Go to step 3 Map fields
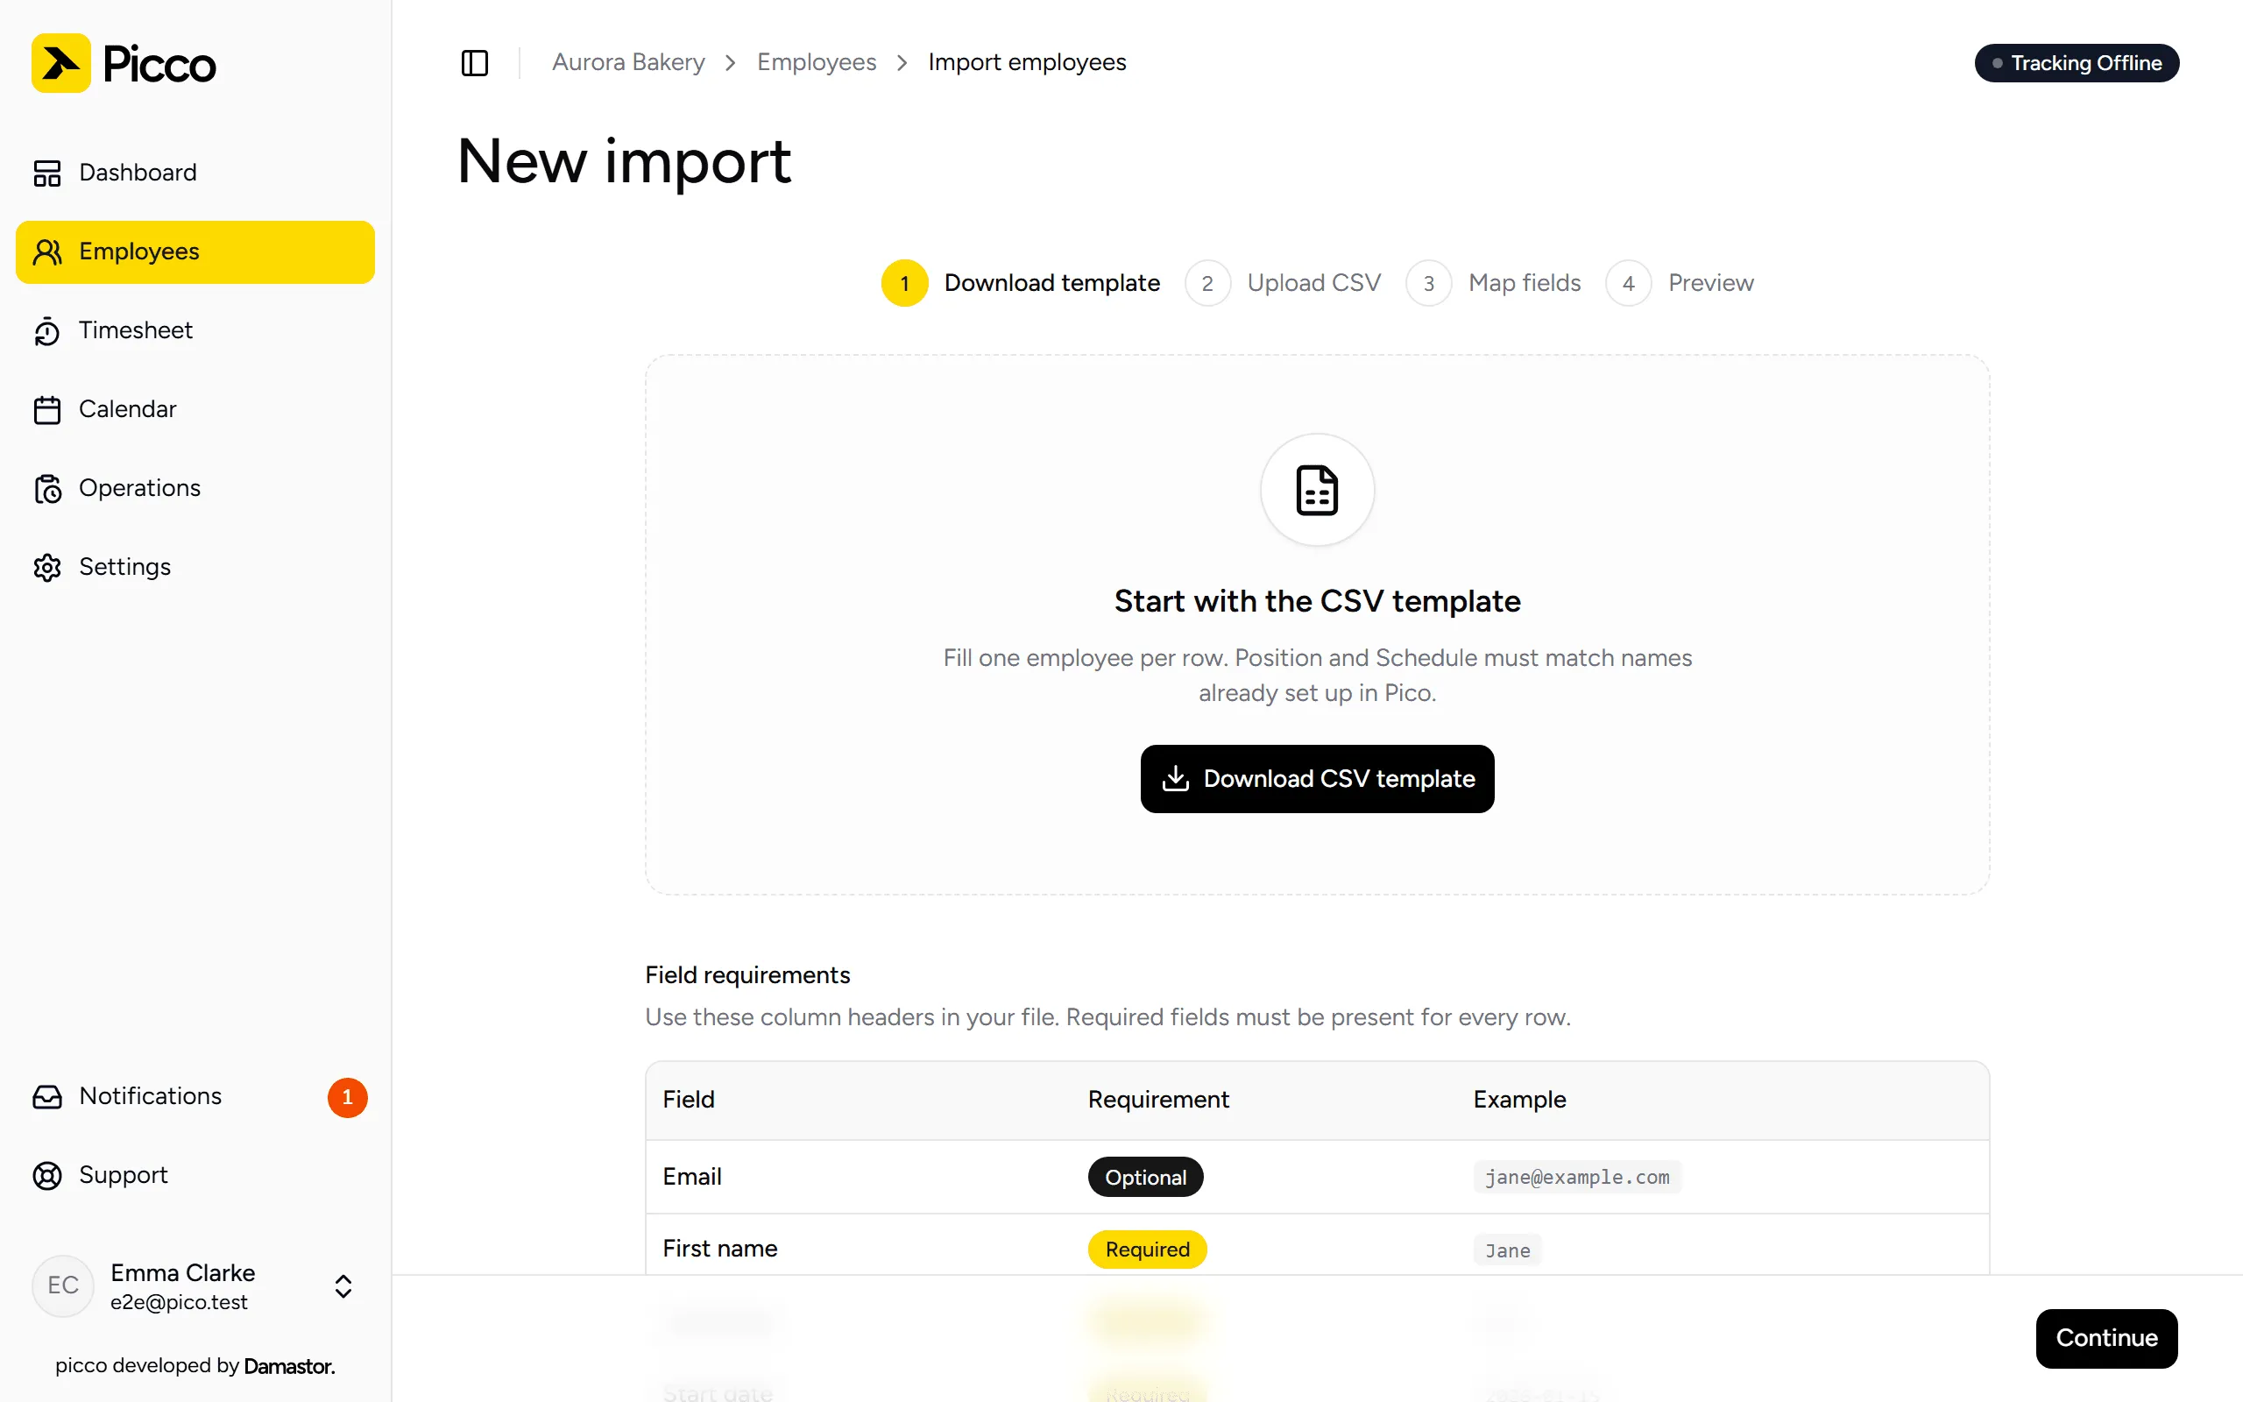2243x1402 pixels. pyautogui.click(x=1493, y=283)
